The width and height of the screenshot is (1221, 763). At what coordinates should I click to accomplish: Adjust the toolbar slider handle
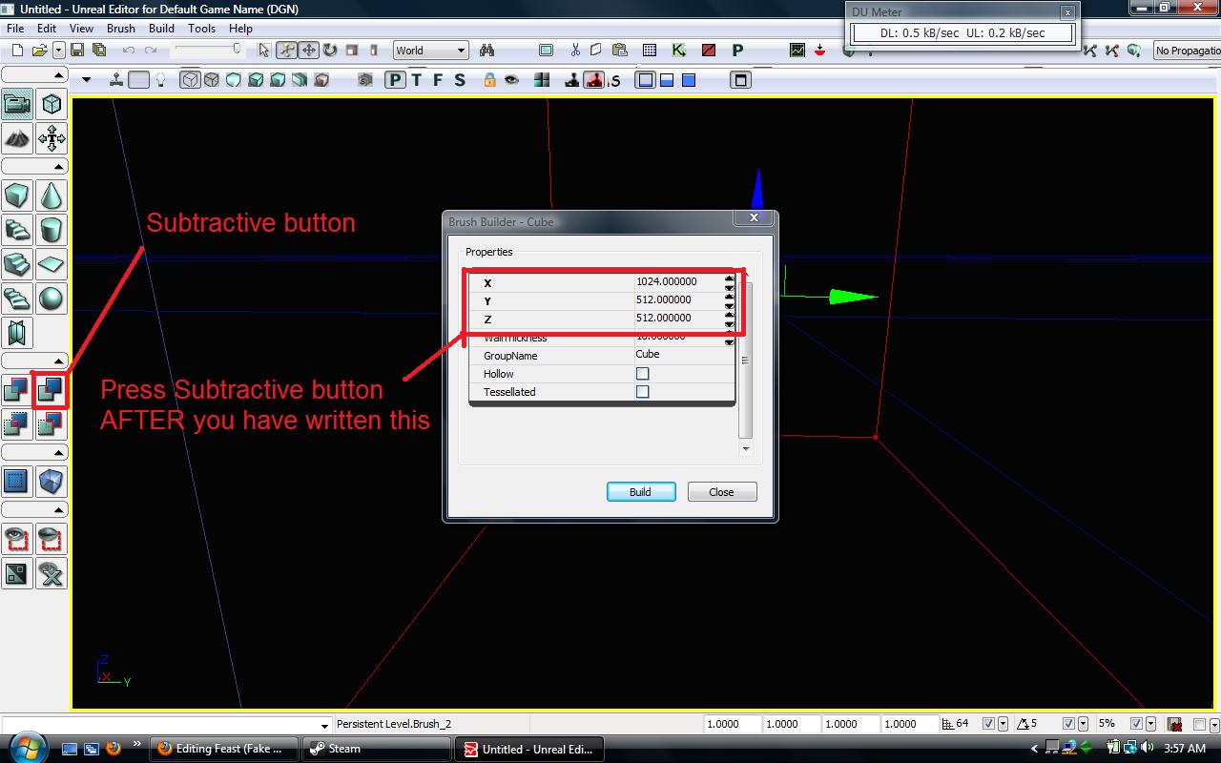[237, 50]
